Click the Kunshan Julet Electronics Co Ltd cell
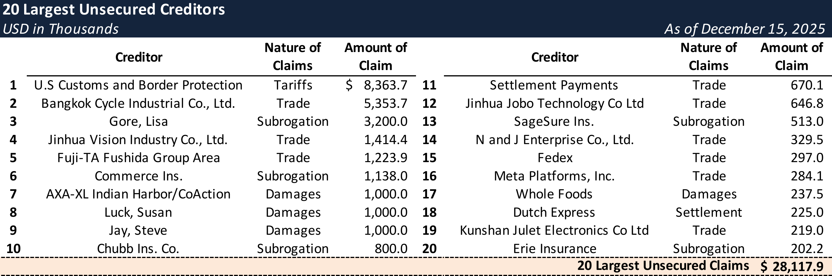 tap(554, 231)
